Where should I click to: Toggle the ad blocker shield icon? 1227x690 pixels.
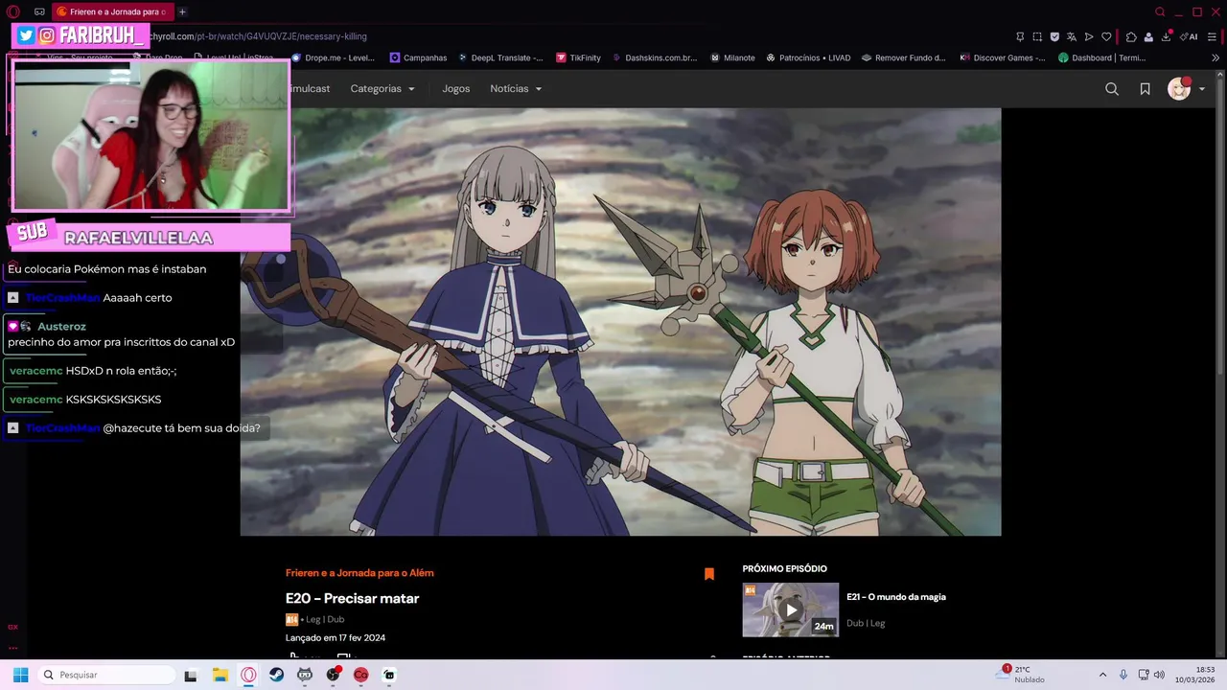pos(1054,36)
